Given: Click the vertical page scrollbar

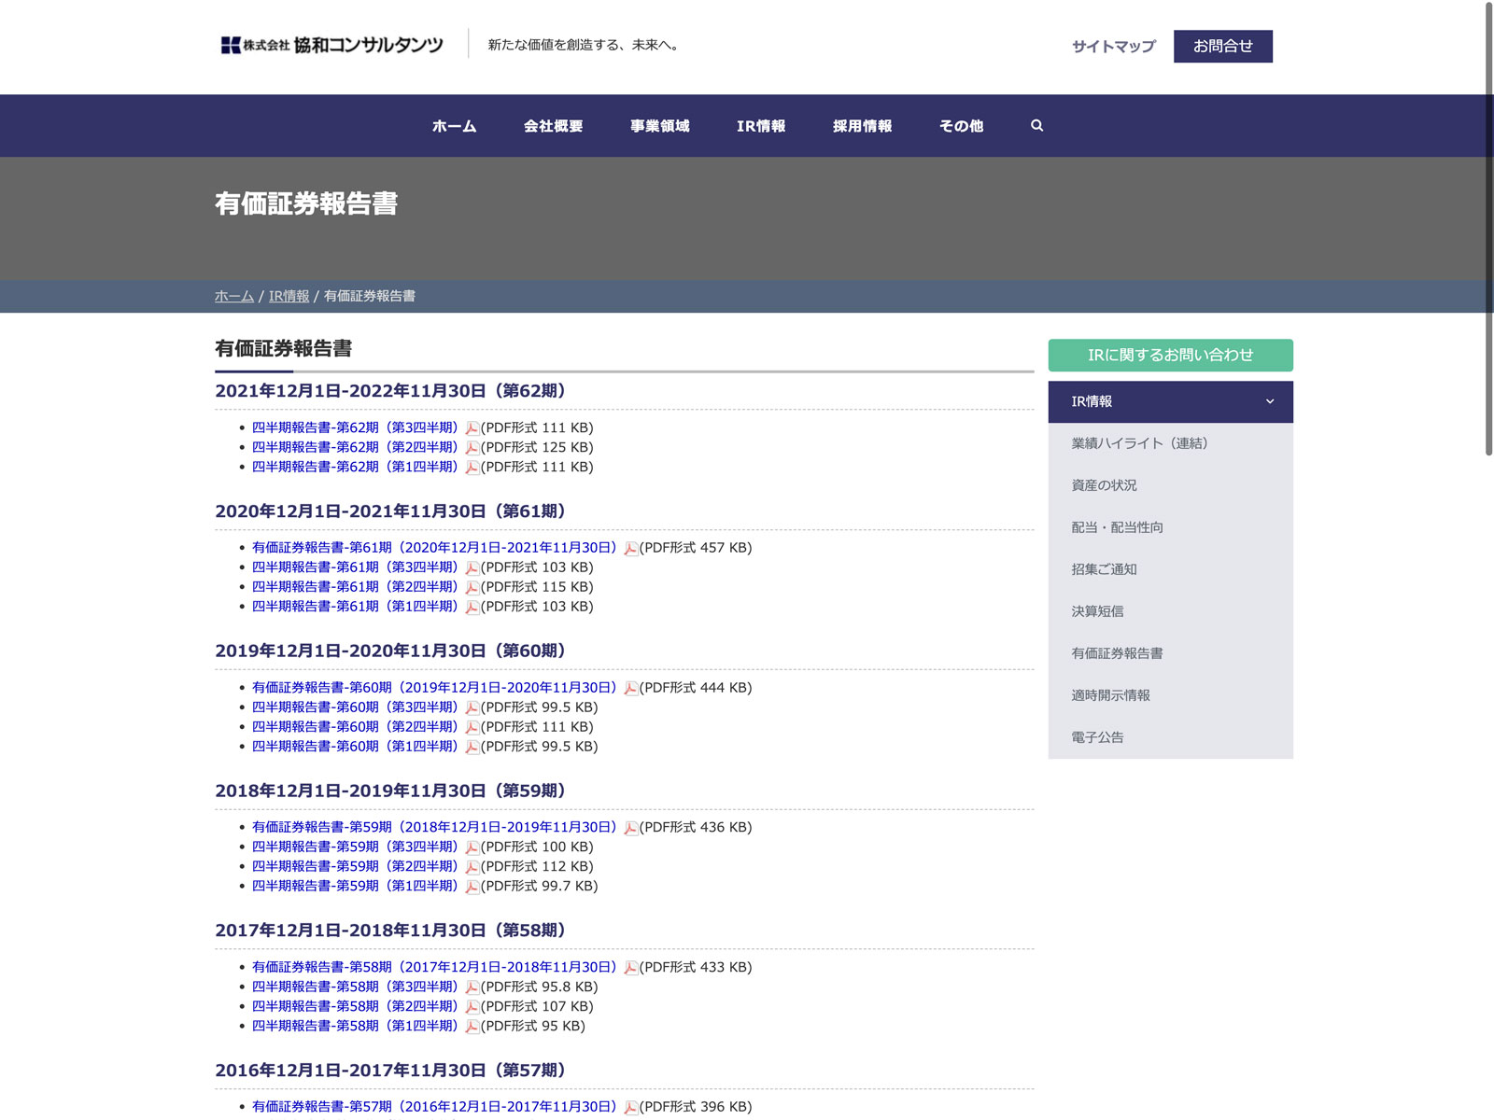Looking at the screenshot, I should click(1488, 229).
